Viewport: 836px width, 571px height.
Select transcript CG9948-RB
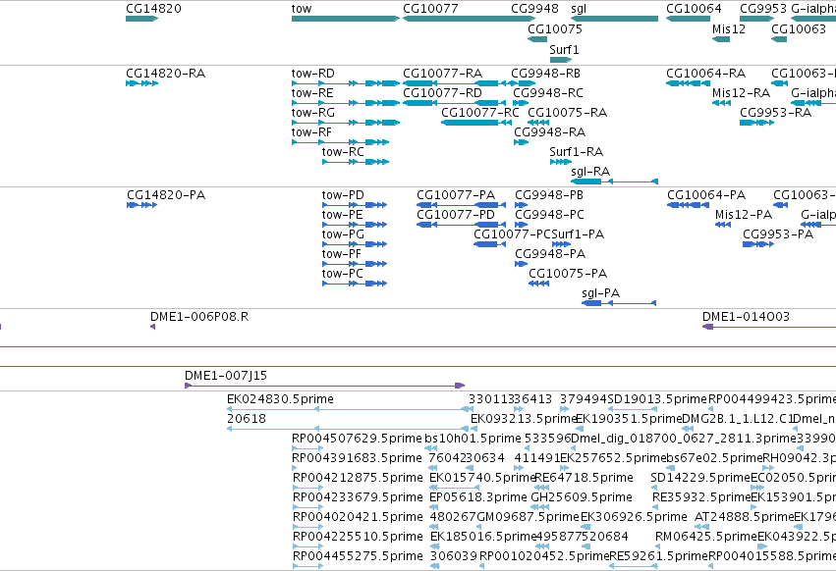point(523,83)
